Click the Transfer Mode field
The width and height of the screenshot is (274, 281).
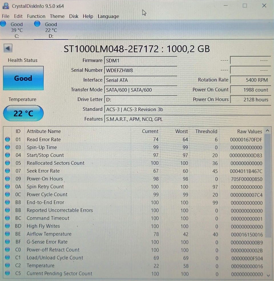click(141, 90)
